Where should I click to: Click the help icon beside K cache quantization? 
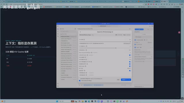coord(86,73)
